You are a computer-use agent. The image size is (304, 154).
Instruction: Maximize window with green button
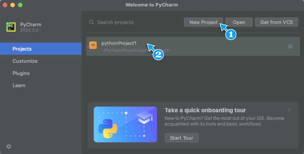click(x=20, y=5)
